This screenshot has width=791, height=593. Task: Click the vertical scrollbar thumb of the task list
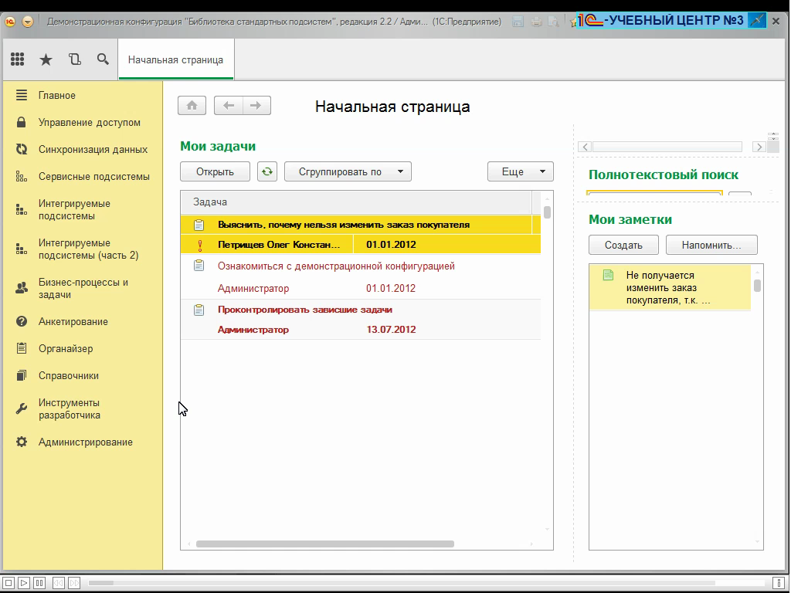click(x=548, y=212)
